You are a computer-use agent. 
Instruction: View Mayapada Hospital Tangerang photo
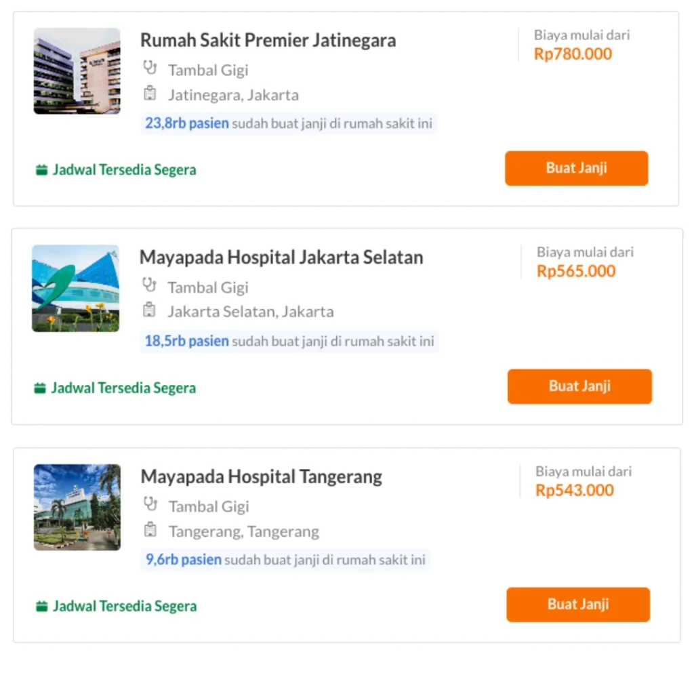(x=77, y=507)
